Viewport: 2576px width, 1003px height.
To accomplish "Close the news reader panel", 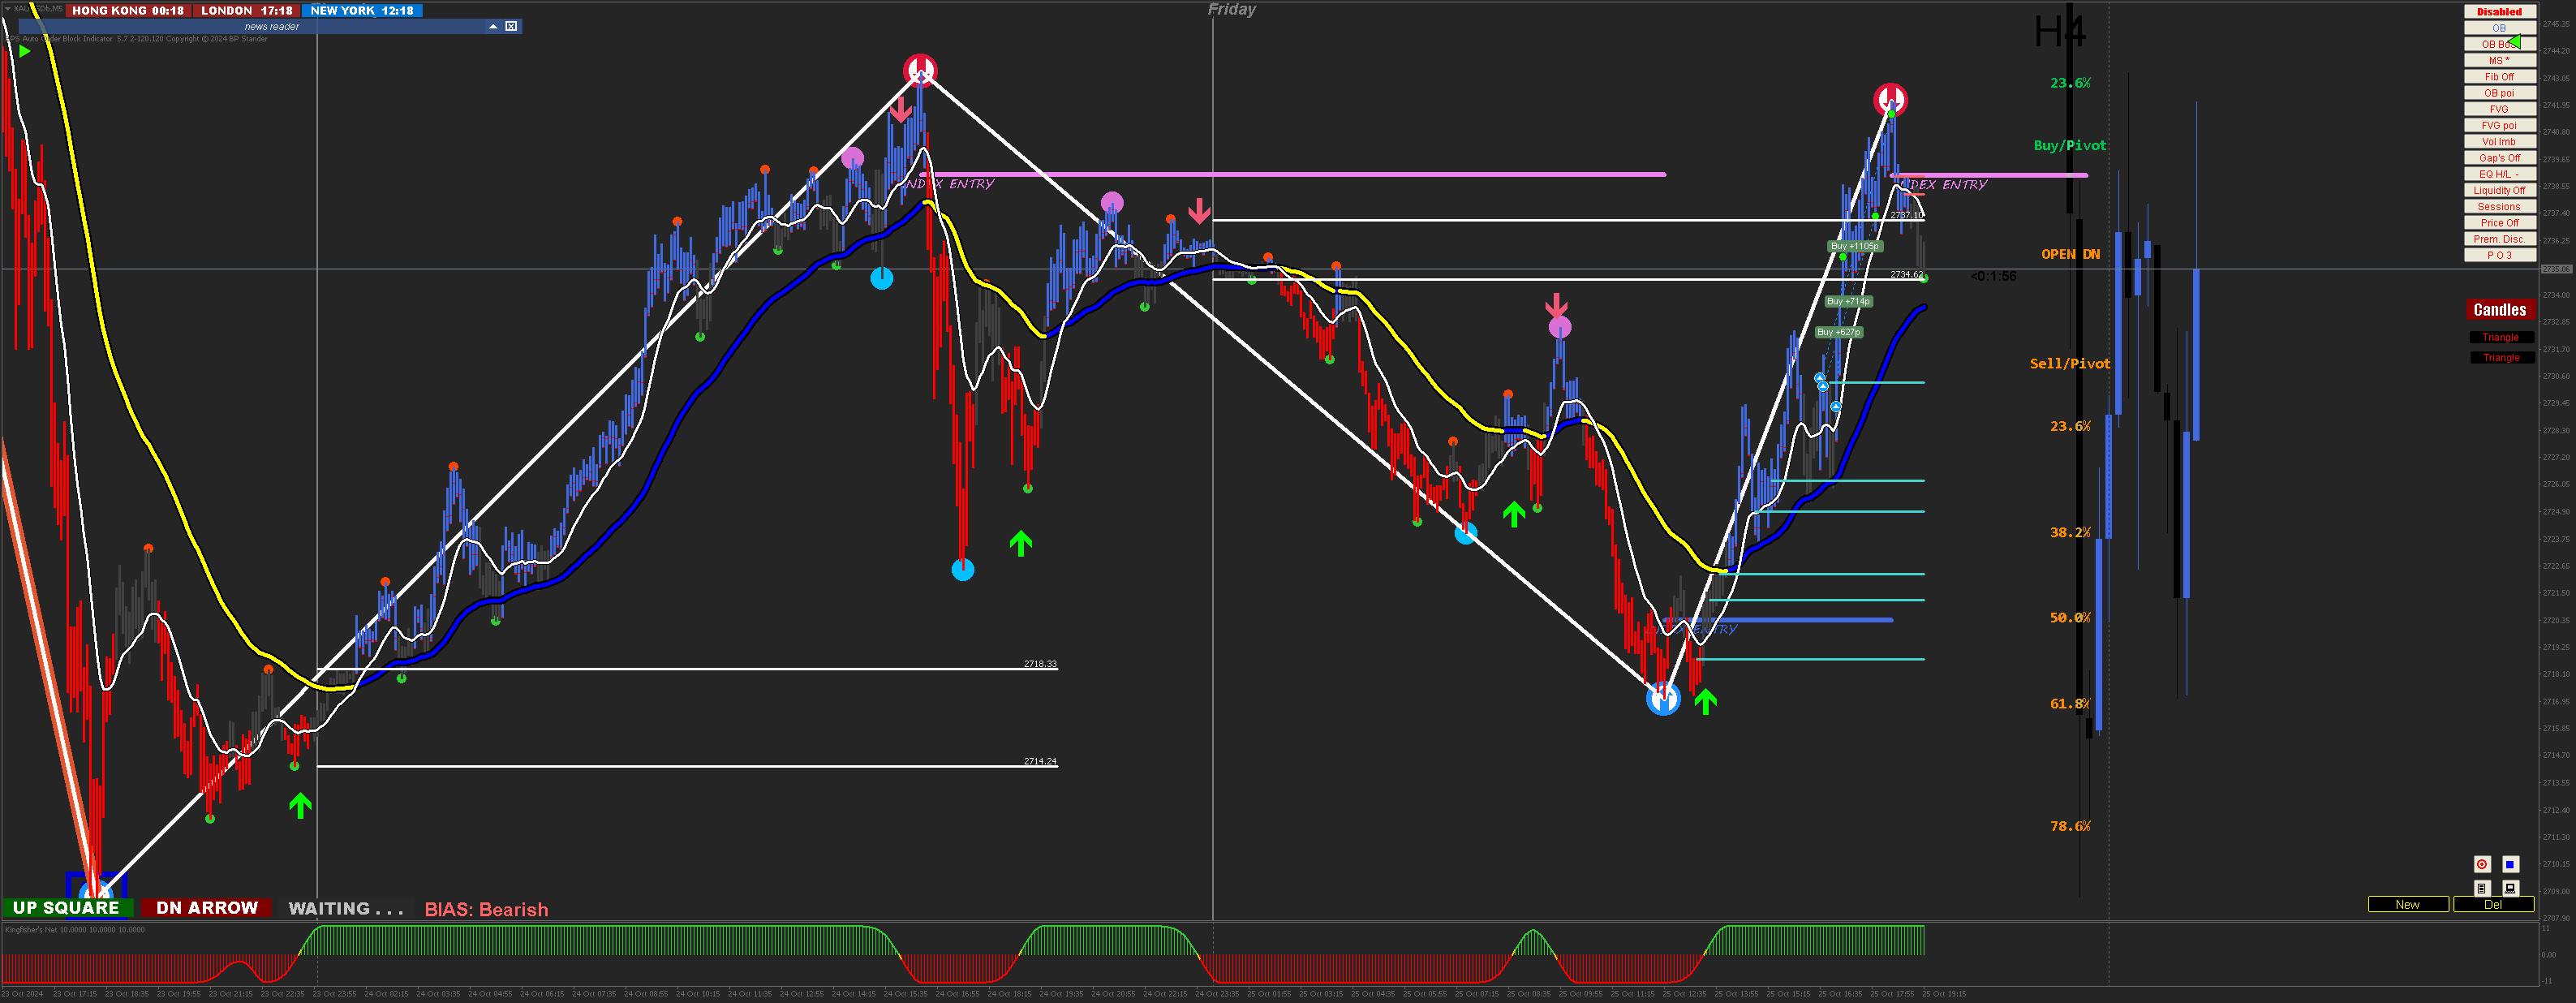I will [x=511, y=26].
